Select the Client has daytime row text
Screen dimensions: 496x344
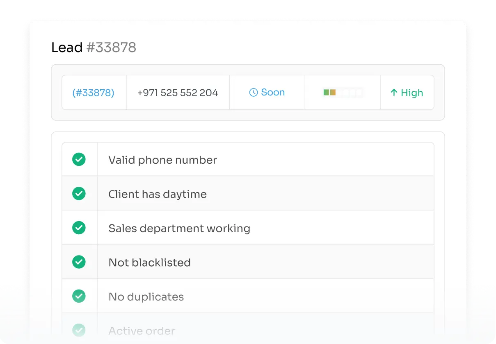[x=157, y=194]
